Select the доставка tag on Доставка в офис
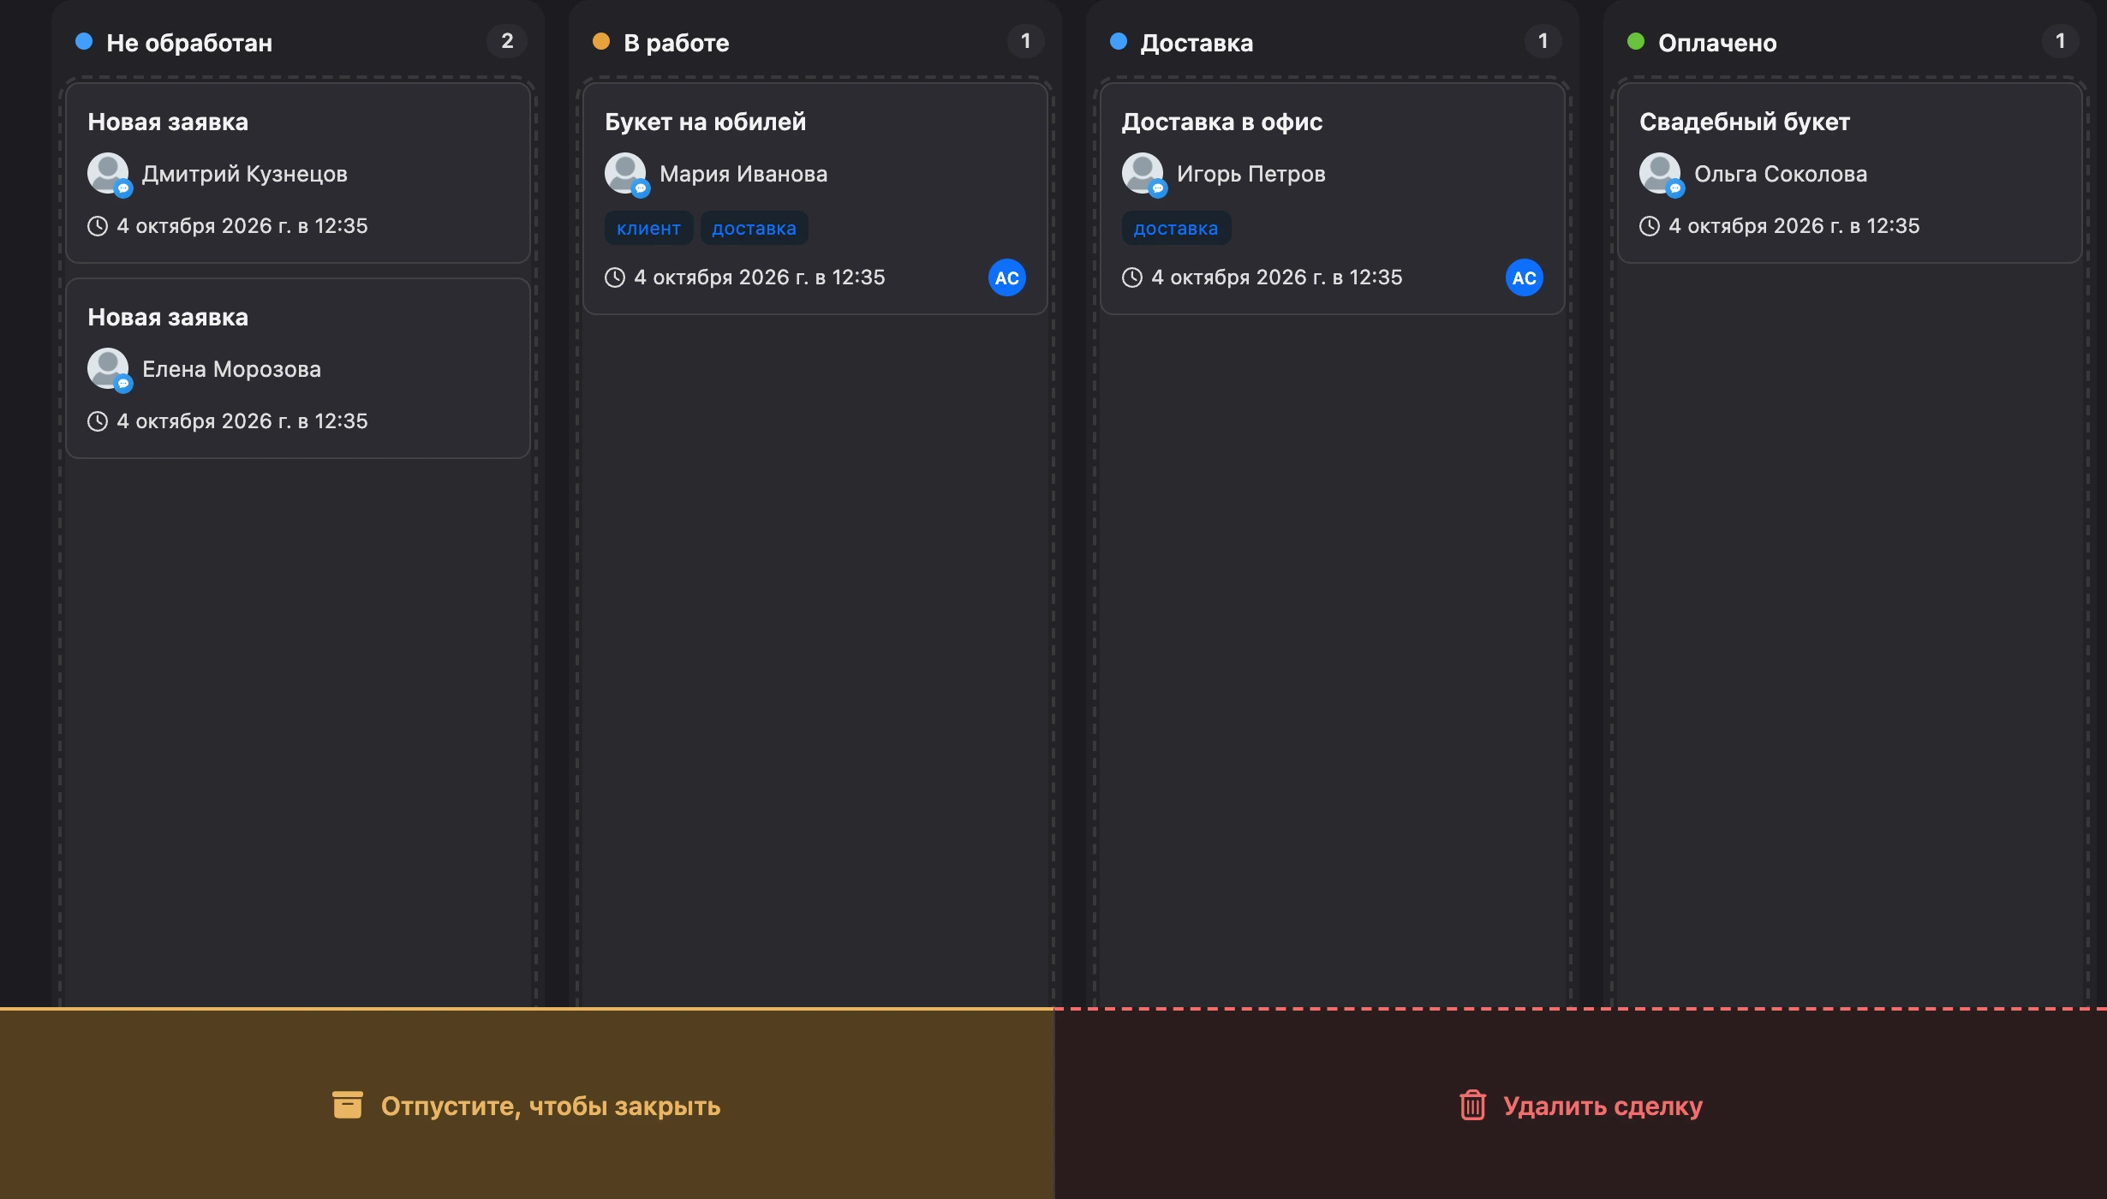This screenshot has height=1199, width=2107. [1176, 228]
